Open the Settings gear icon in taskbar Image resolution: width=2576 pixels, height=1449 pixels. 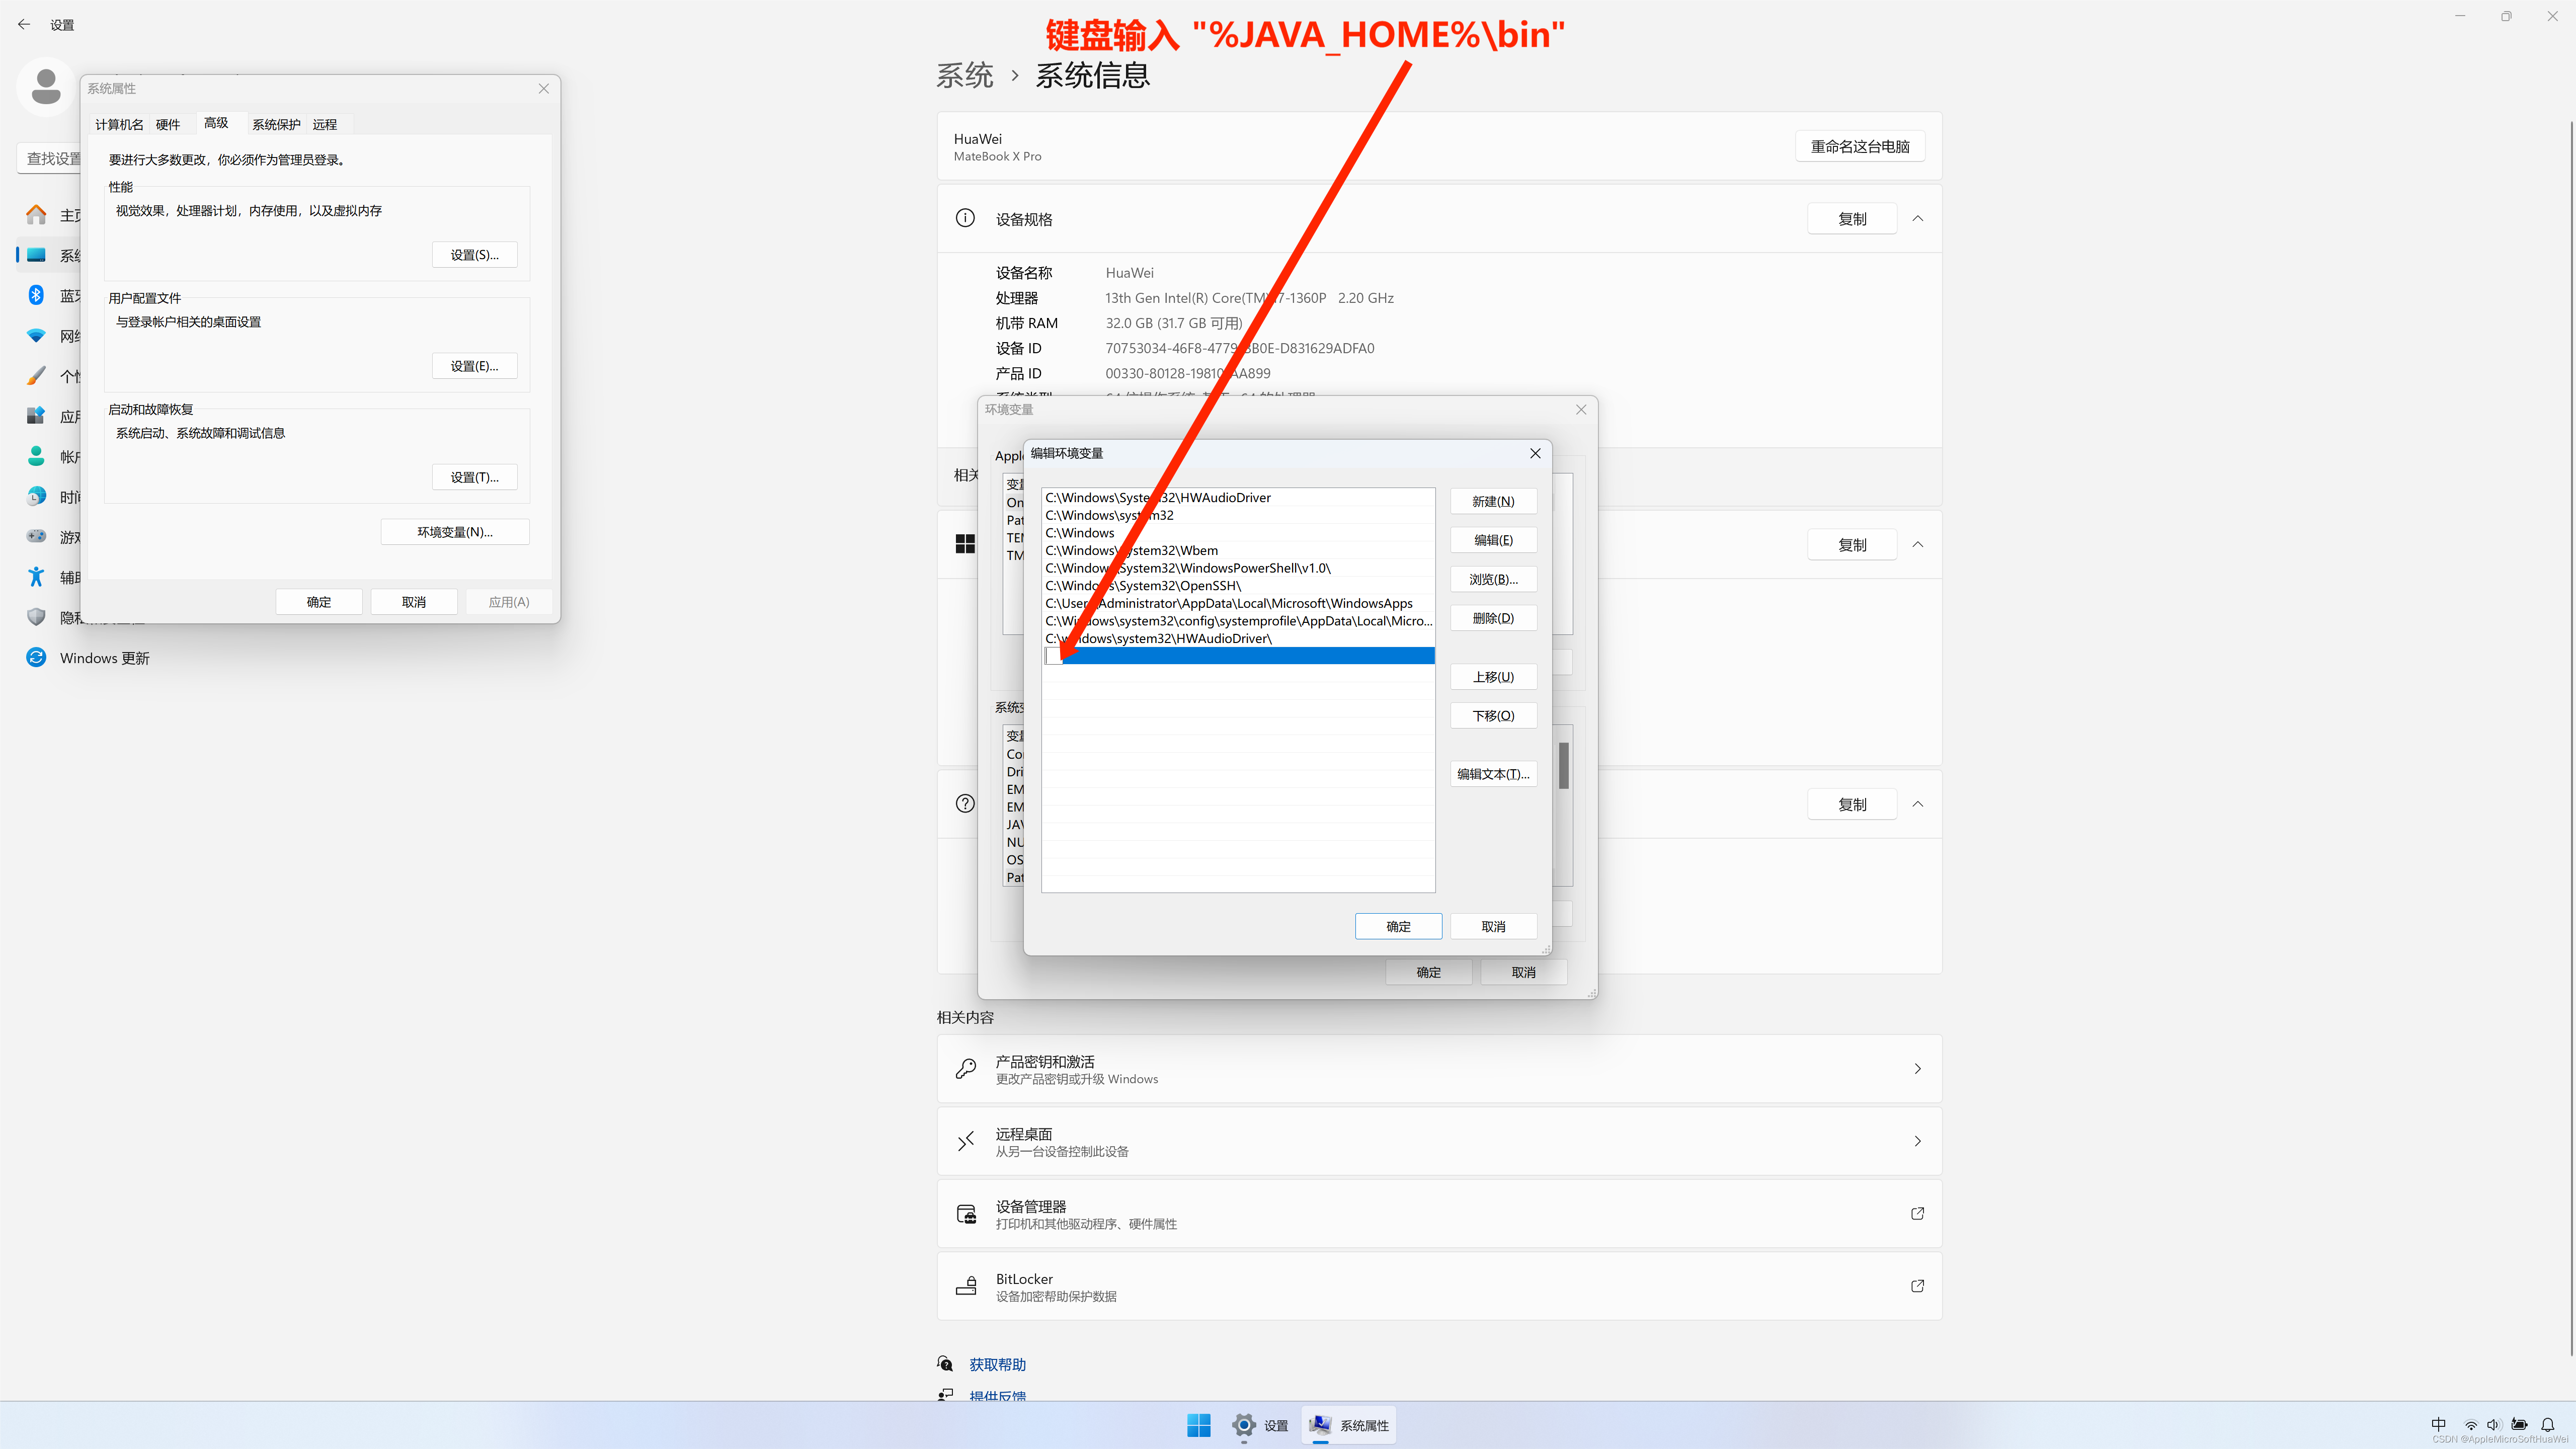click(1243, 1425)
